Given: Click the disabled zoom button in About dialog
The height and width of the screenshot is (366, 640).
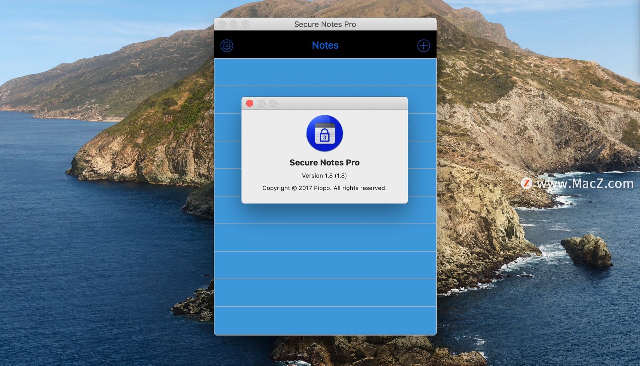Looking at the screenshot, I should coord(273,103).
